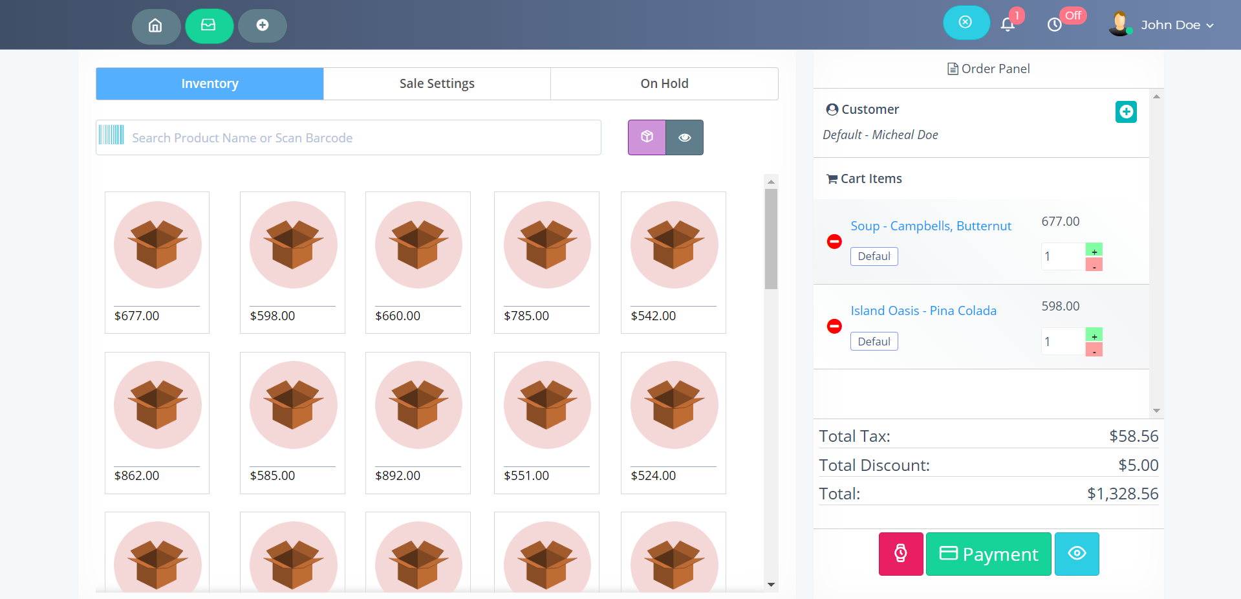Screen dimensions: 1241x599
Task: Click the green inbox icon in header
Action: (209, 26)
